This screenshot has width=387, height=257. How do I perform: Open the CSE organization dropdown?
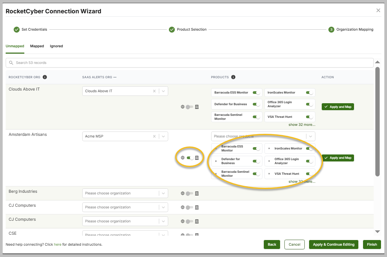pyautogui.click(x=125, y=234)
